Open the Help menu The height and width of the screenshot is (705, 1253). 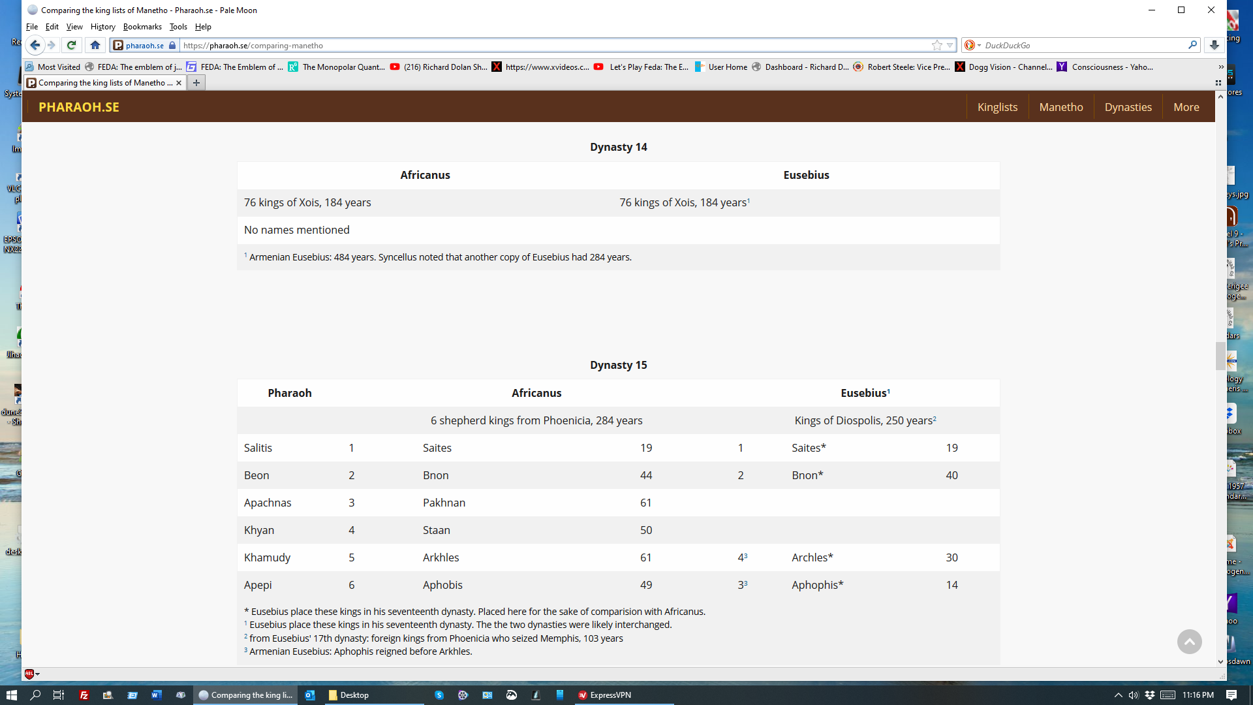[x=203, y=27]
